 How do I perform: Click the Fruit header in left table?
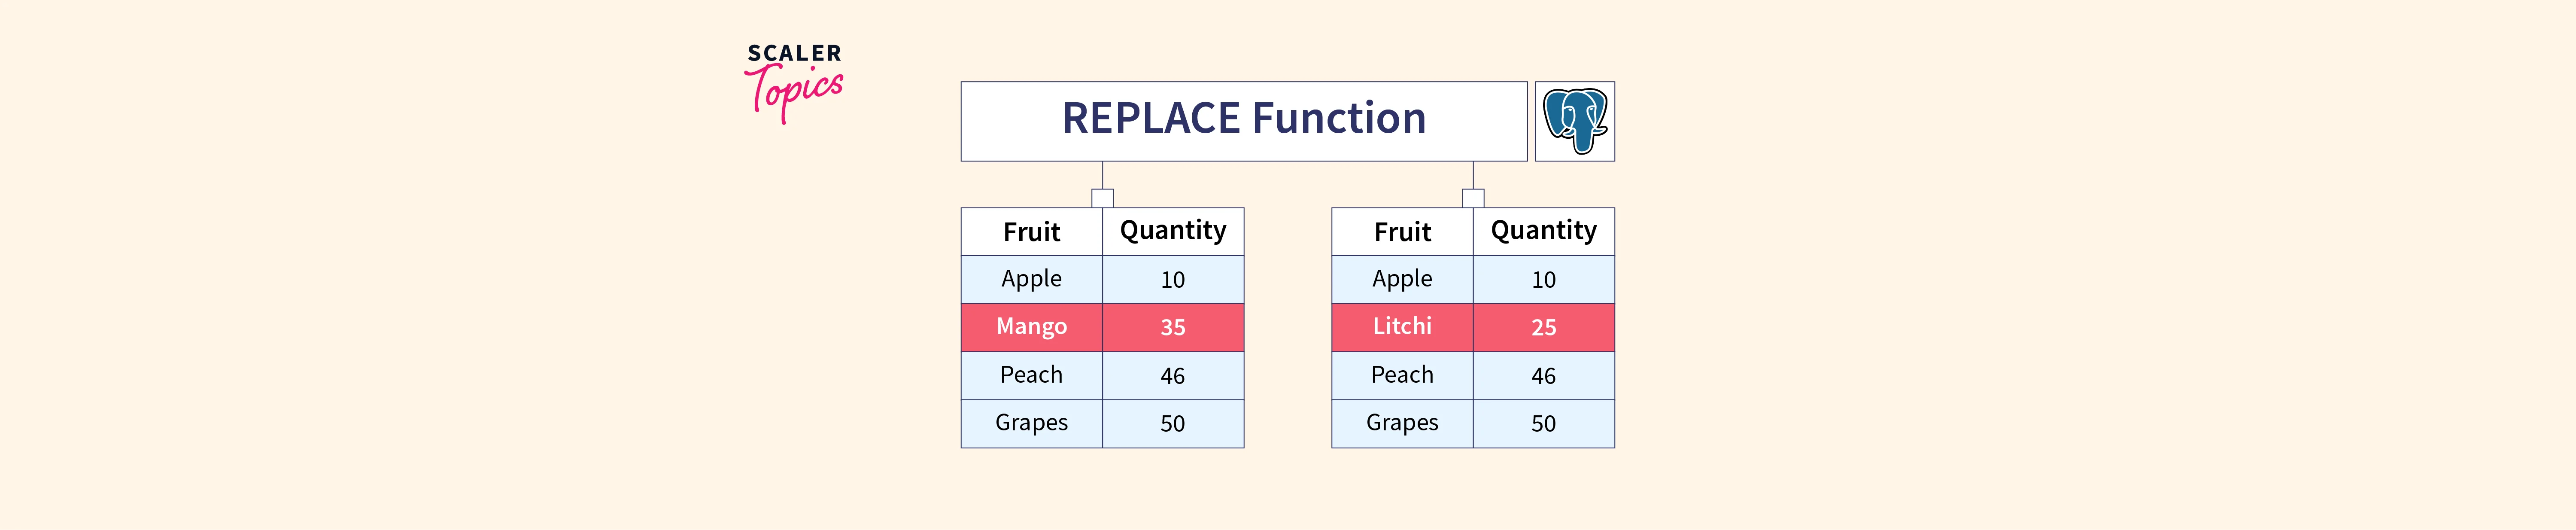coord(1031,232)
